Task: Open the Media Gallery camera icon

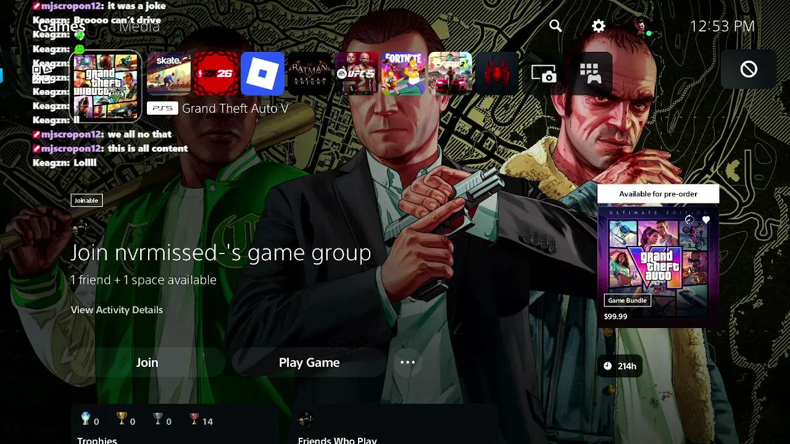Action: 544,74
